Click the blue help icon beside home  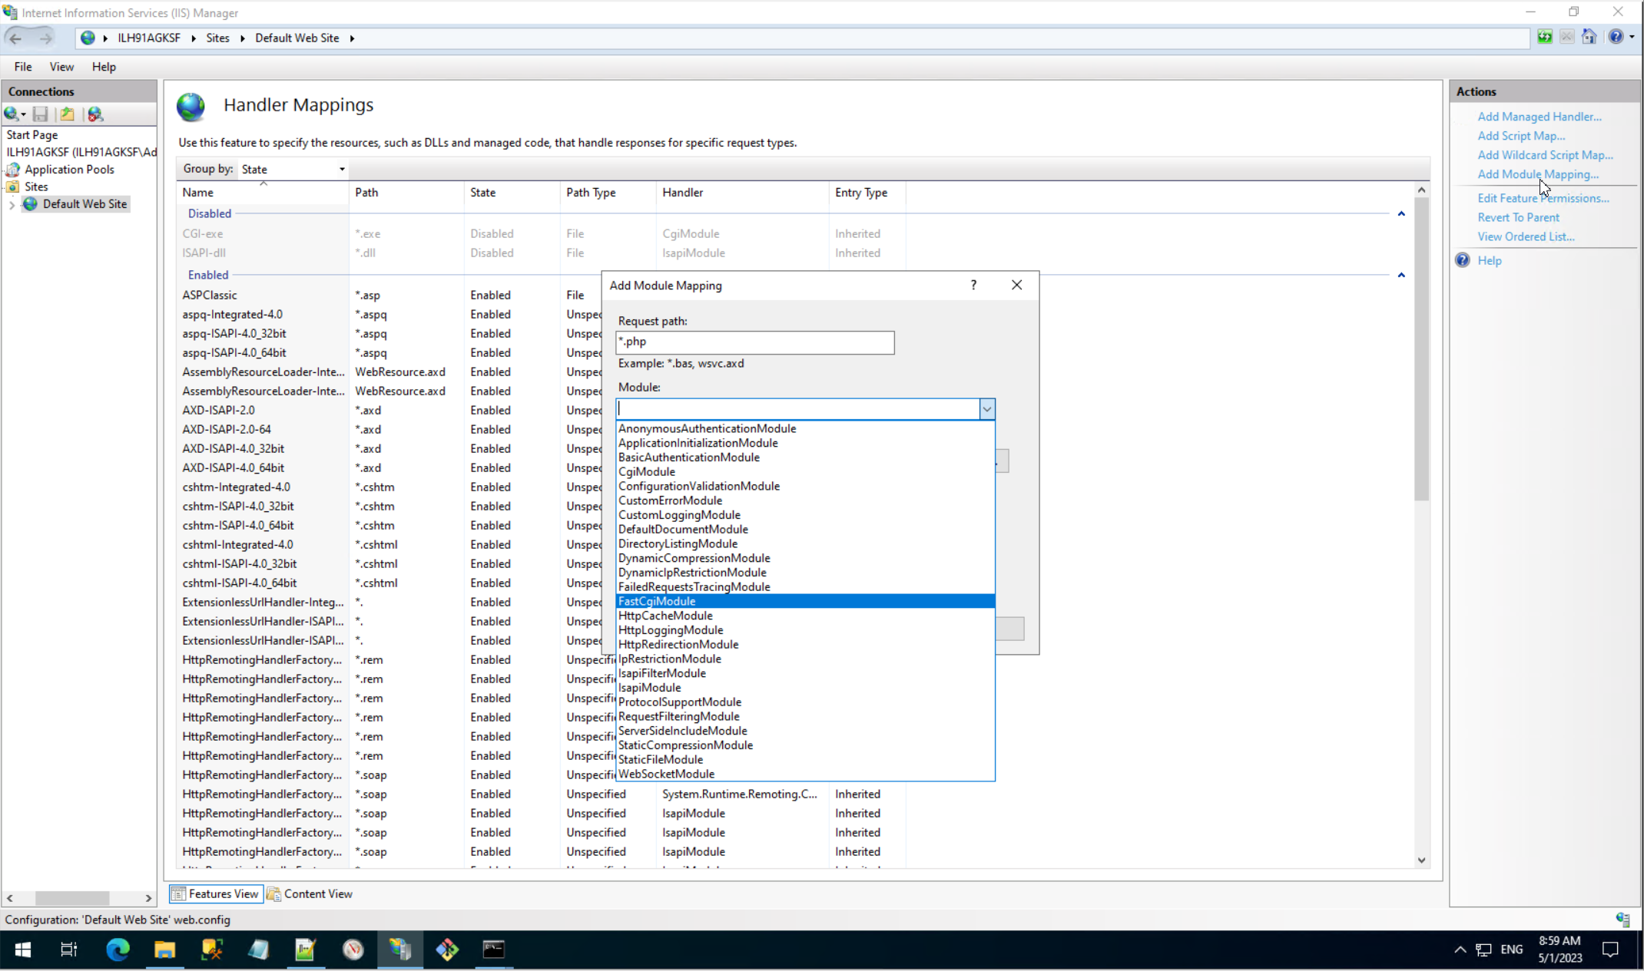pyautogui.click(x=1616, y=37)
